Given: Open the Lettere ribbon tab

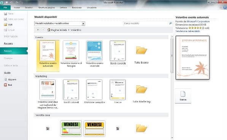Looking at the screenshot, I should pos(63,8).
